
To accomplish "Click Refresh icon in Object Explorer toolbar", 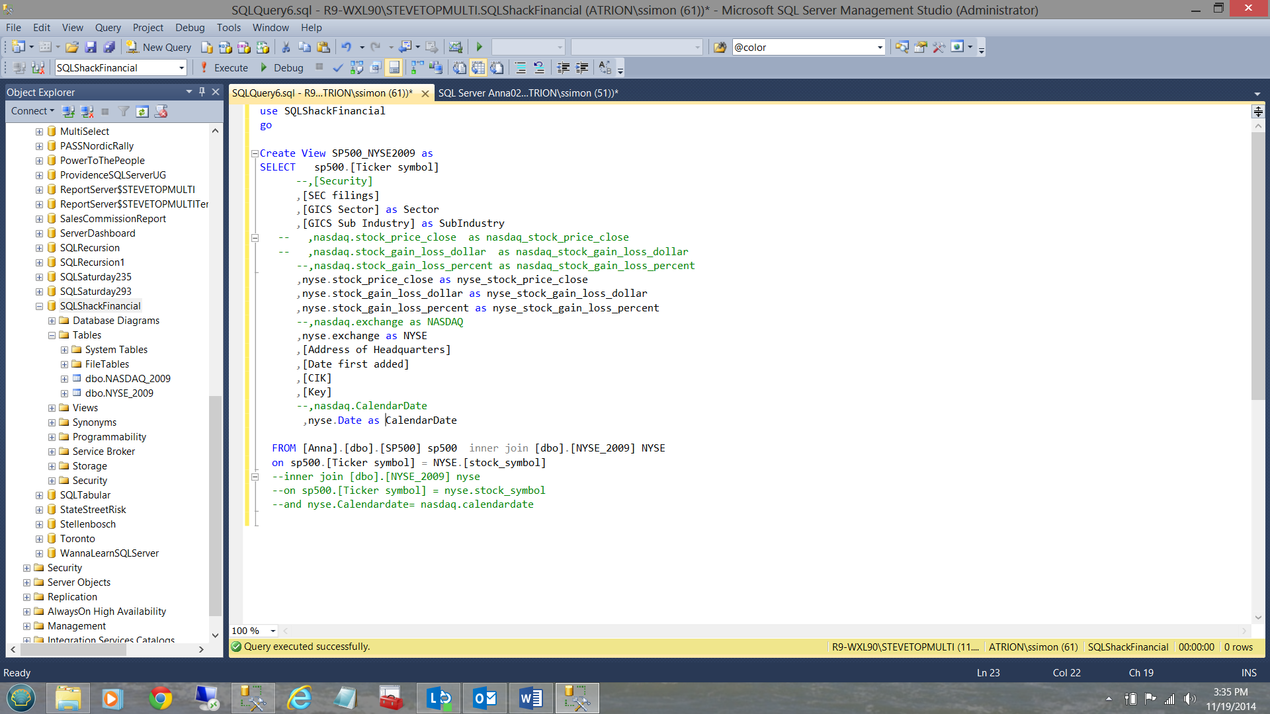I will 142,111.
